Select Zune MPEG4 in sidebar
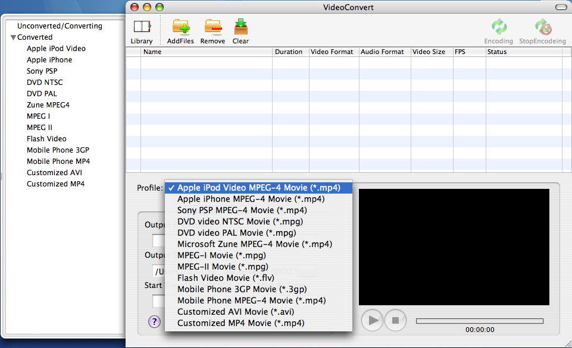Image resolution: width=572 pixels, height=348 pixels. (x=48, y=105)
